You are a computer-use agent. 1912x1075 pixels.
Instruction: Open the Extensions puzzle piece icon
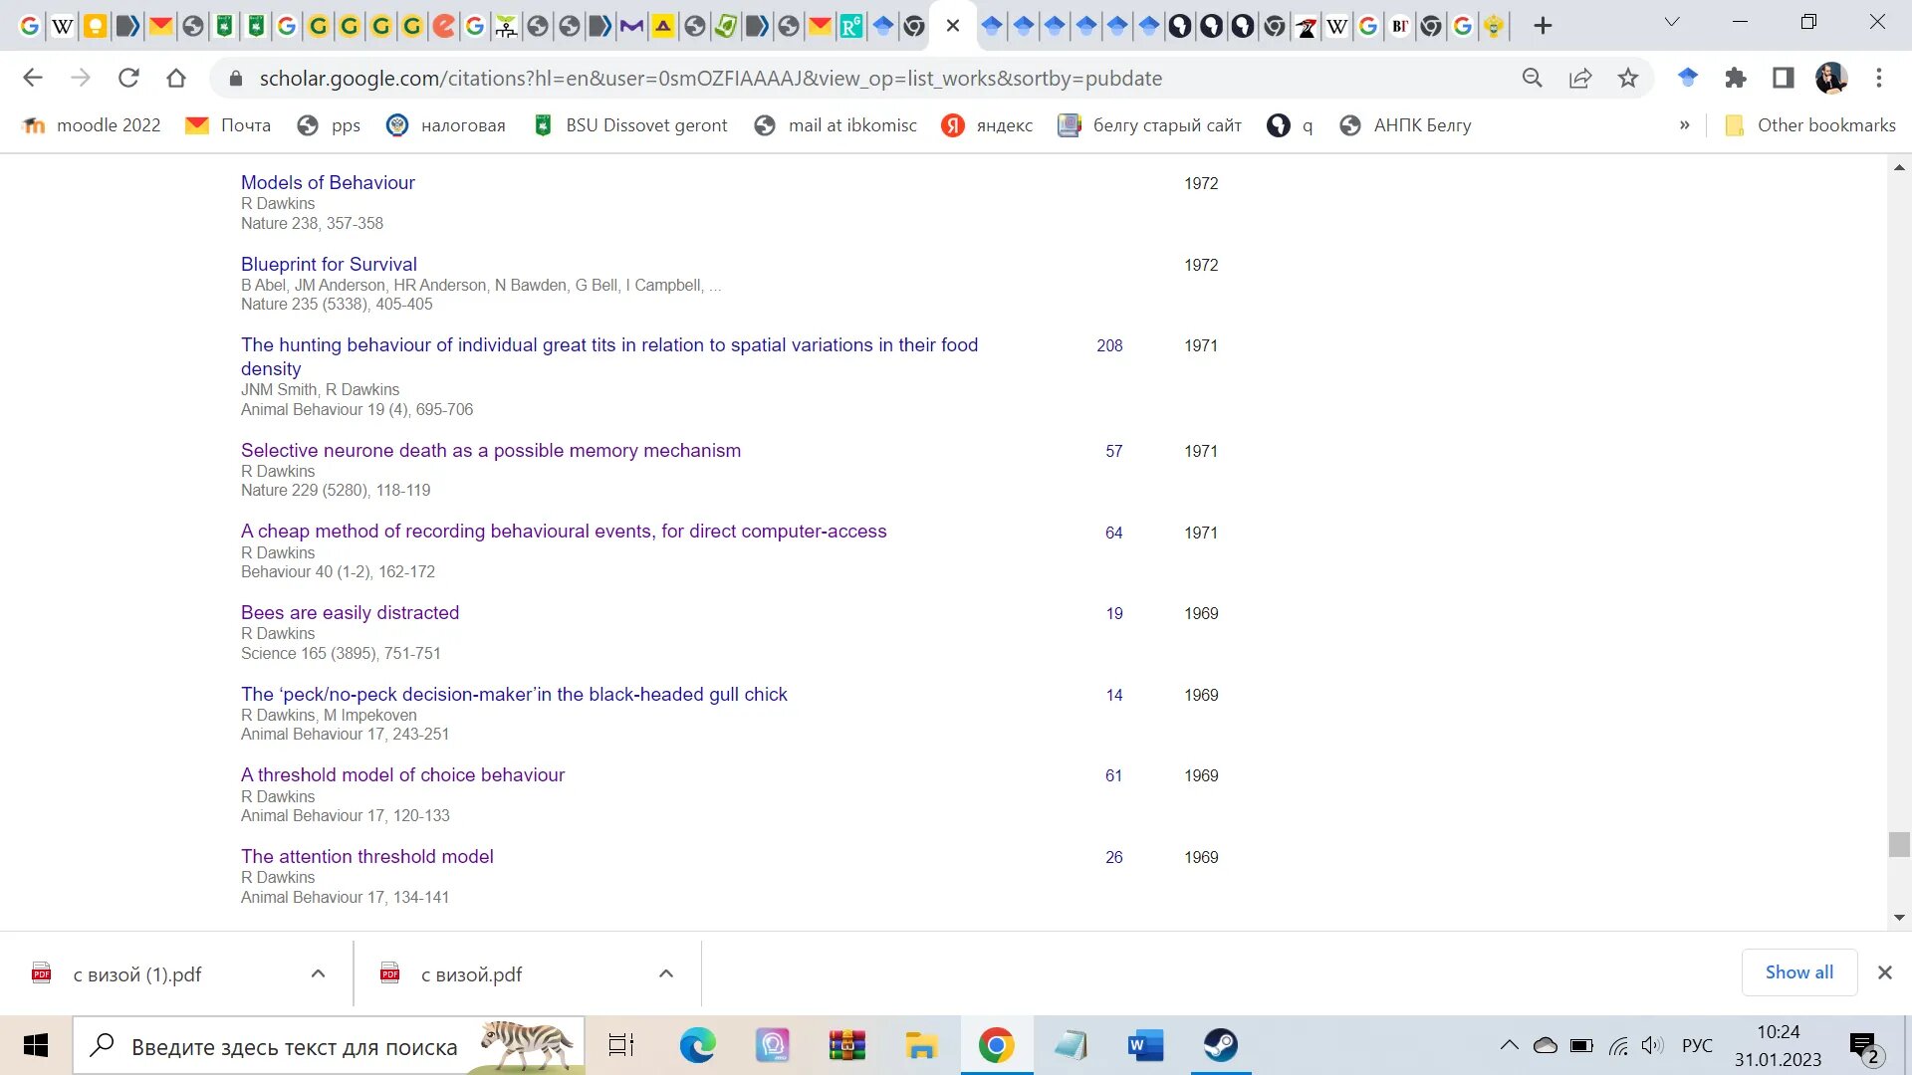pos(1736,78)
